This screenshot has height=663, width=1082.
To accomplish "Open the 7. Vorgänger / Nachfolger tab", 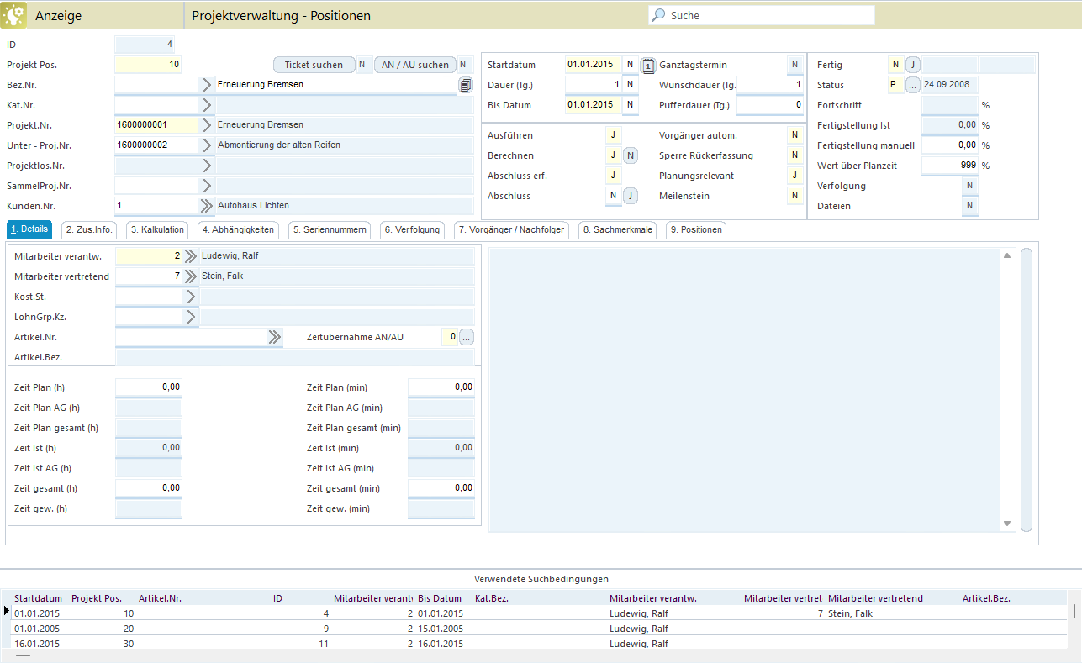I will pos(511,230).
